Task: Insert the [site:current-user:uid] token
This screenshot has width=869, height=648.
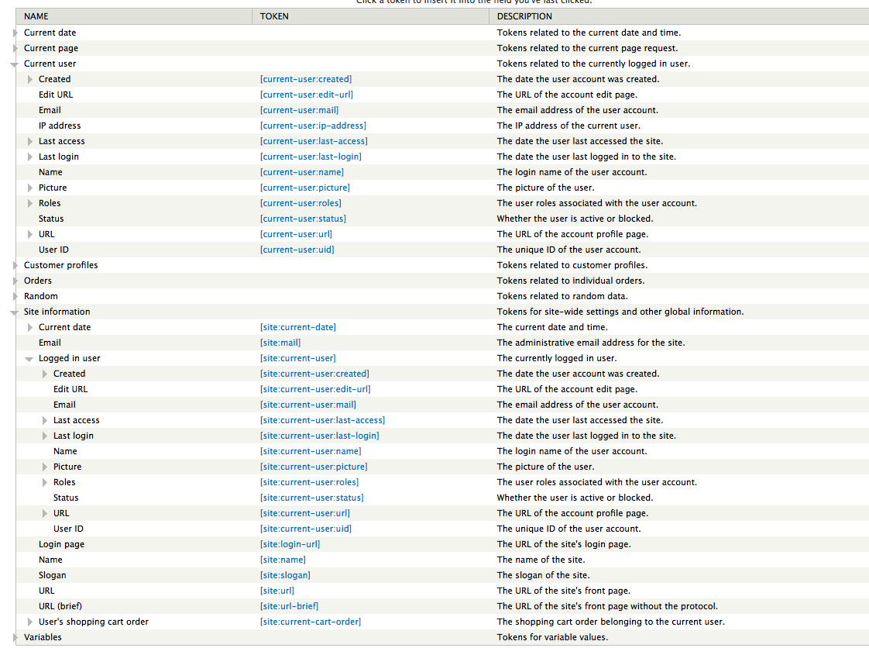Action: (306, 529)
